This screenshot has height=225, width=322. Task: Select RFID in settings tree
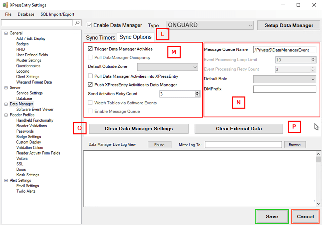coord(20,49)
